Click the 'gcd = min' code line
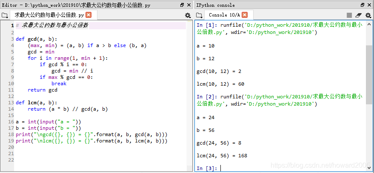This screenshot has width=374, height=173. 41,52
